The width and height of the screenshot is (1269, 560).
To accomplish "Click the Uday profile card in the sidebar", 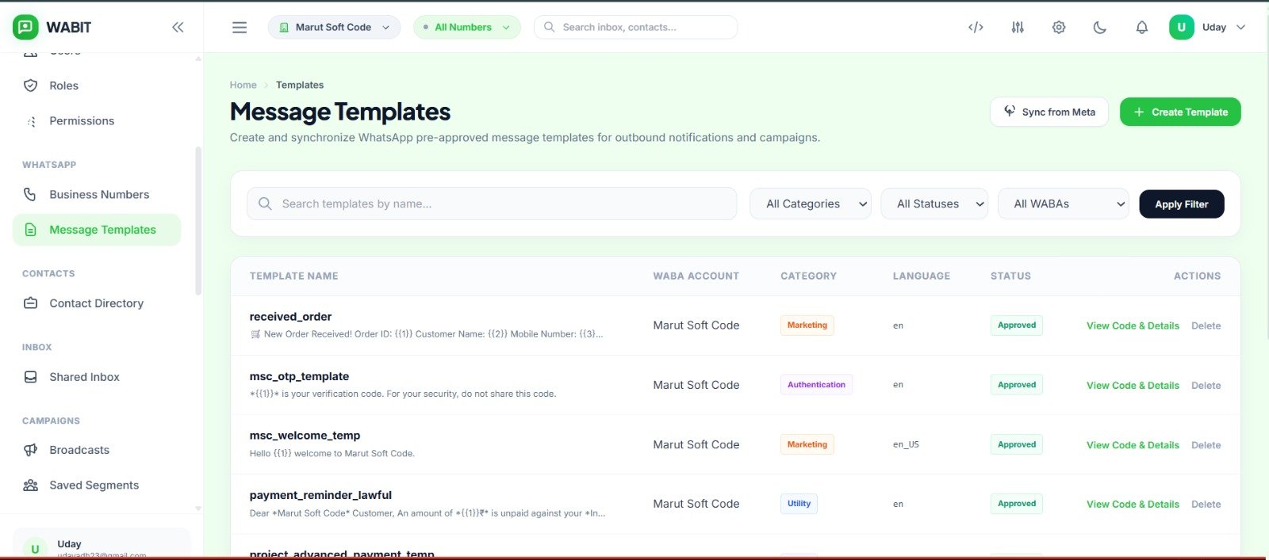I will coord(102,544).
